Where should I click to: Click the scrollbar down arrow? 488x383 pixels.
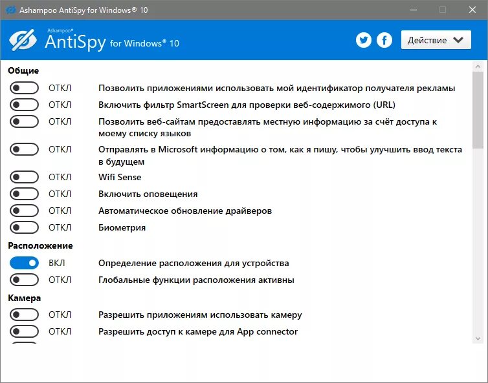pyautogui.click(x=478, y=338)
